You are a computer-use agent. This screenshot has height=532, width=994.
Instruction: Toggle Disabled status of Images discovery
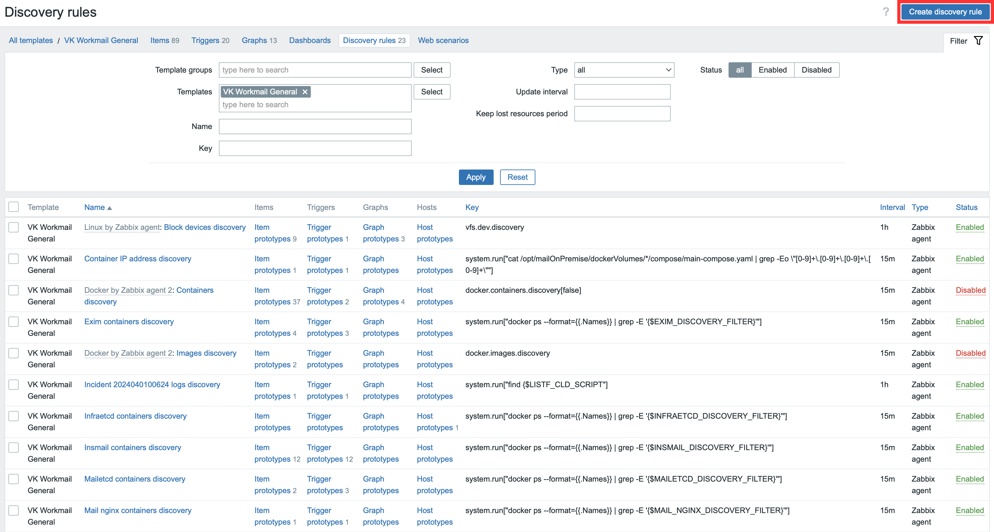pos(970,353)
